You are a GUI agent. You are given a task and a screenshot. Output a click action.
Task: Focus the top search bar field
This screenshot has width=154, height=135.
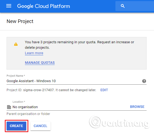[x=135, y=6]
